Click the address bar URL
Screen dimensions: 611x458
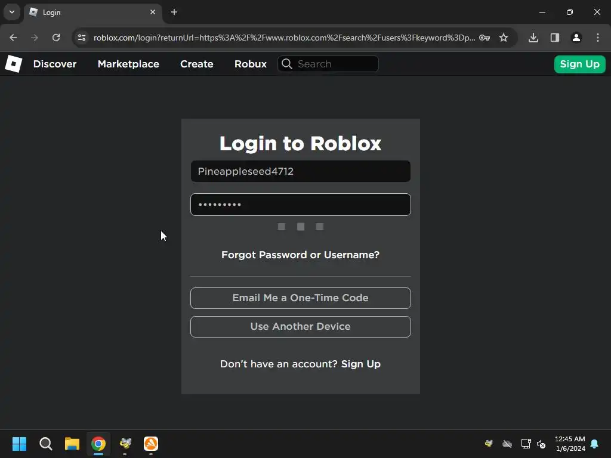[284, 38]
